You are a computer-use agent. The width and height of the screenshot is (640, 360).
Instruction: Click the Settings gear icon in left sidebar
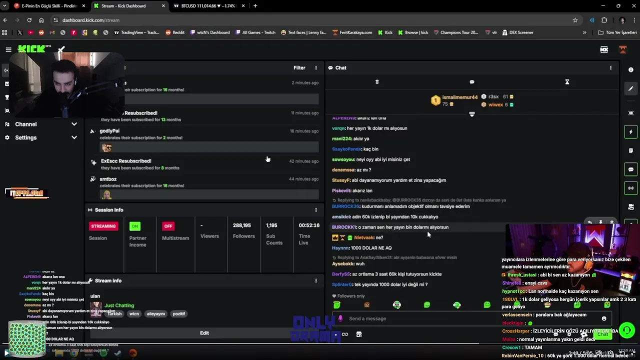(x=7, y=137)
